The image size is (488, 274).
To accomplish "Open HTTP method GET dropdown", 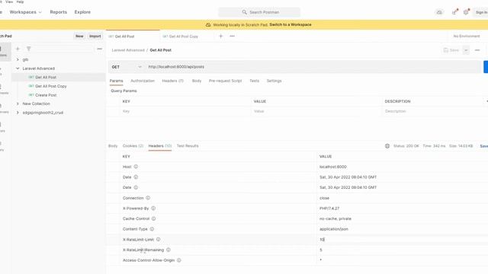I will (127, 67).
